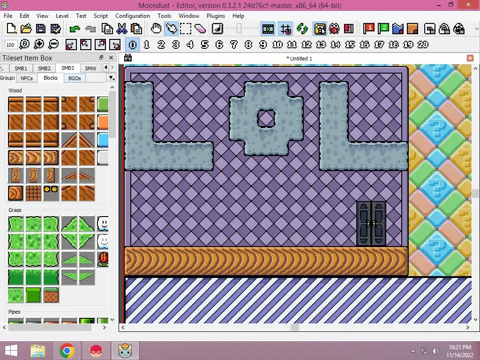Open the Plugins menu
This screenshot has width=480, height=360.
pyautogui.click(x=216, y=15)
